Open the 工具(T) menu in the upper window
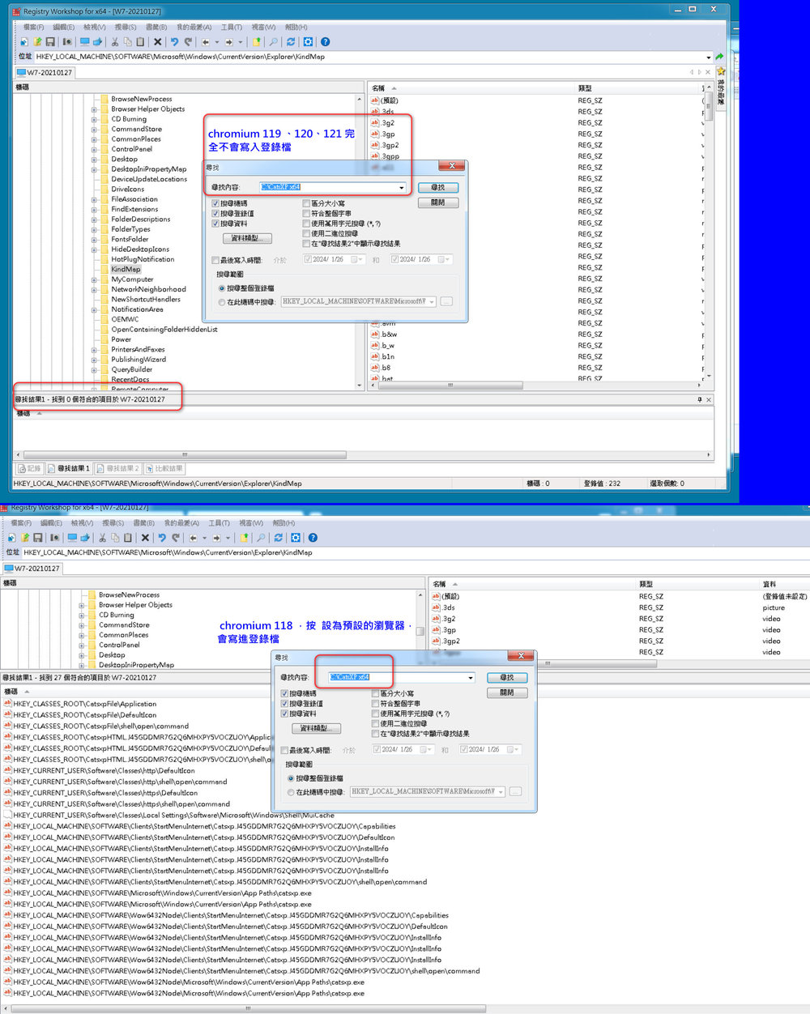 pyautogui.click(x=232, y=27)
